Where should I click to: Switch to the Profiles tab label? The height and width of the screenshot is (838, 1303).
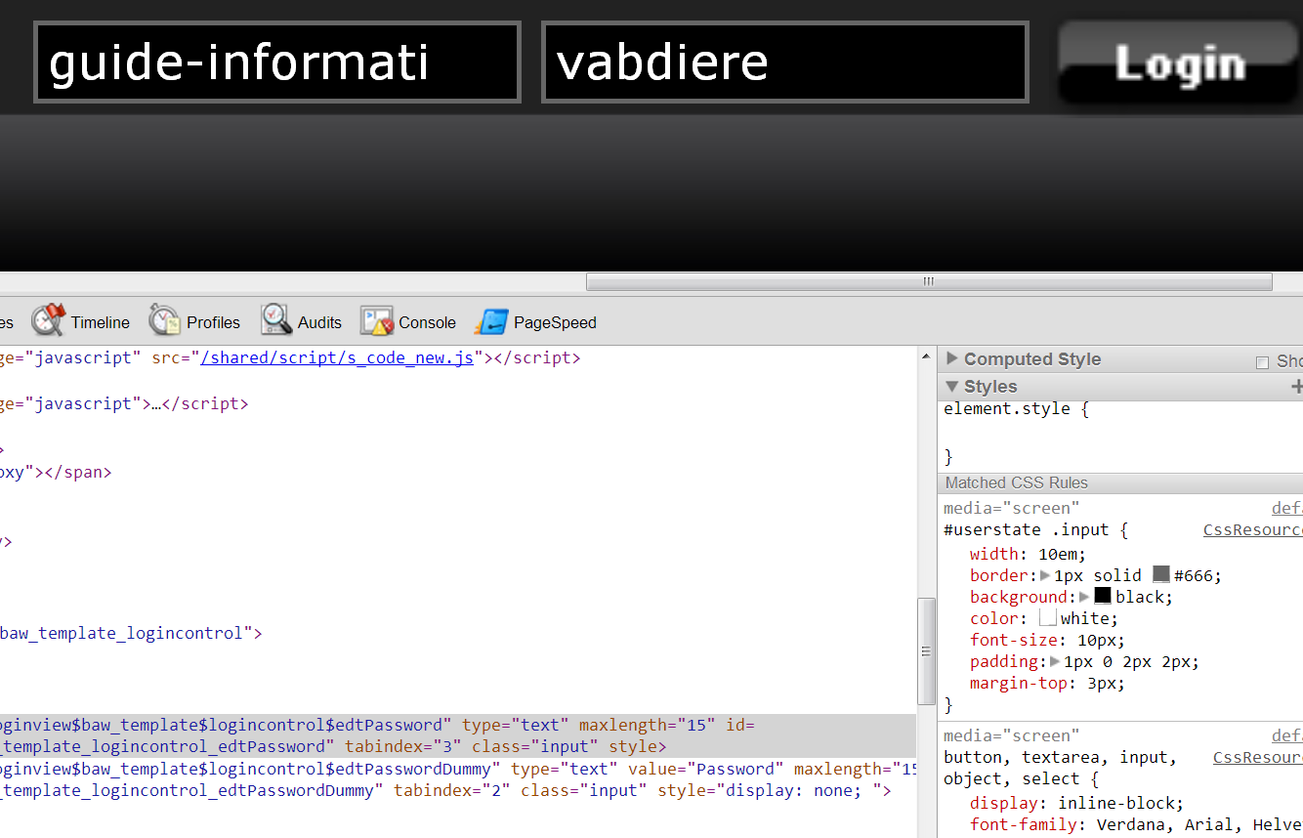coord(213,322)
